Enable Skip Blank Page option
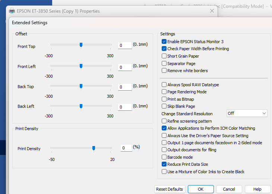 (x=164, y=106)
